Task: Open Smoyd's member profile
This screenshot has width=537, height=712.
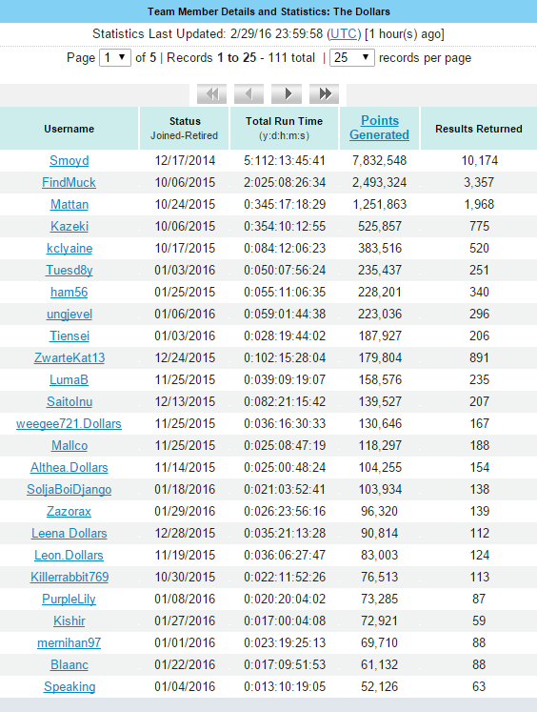Action: [69, 160]
